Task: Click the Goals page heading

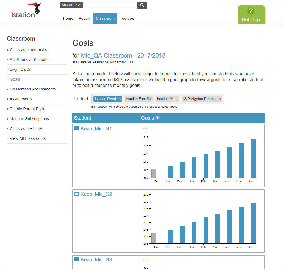Action: (83, 43)
